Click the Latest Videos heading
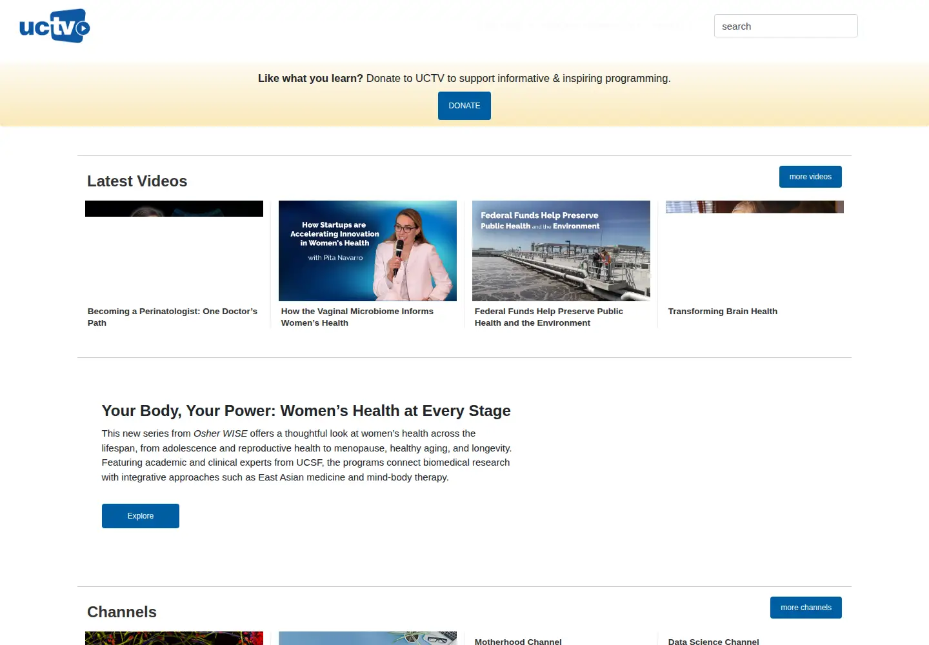 (137, 181)
